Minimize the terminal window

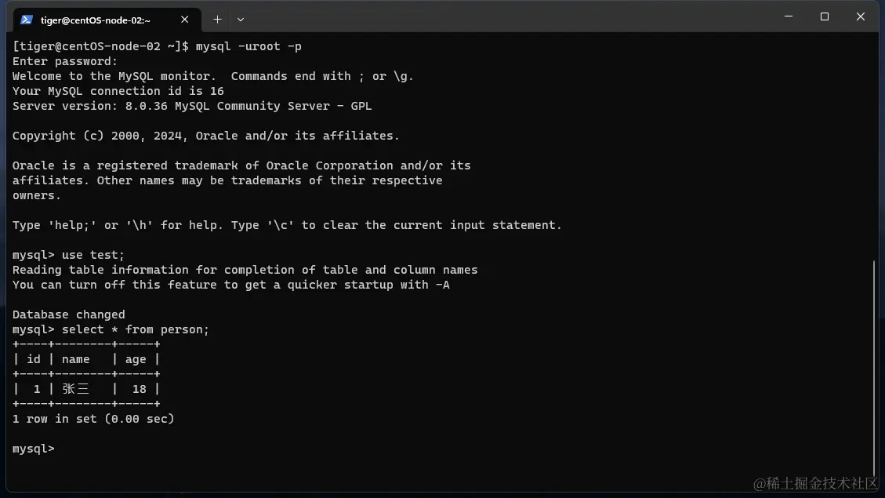[x=789, y=16]
